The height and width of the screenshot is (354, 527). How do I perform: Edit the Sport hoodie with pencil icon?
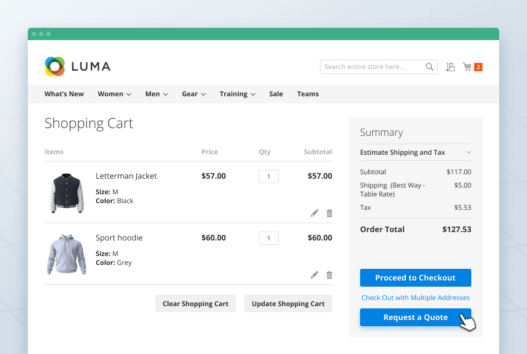pyautogui.click(x=314, y=275)
